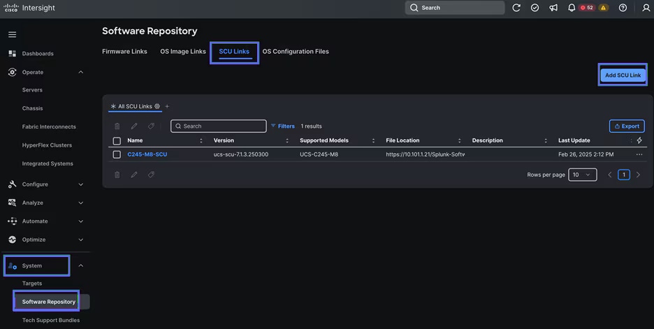
Task: Sort by Supported Models column arrows
Action: pos(373,140)
